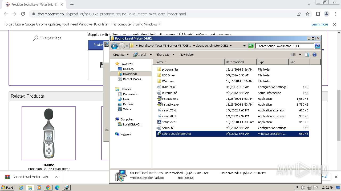Select the instmsia.exe application icon
Image resolution: width=341 pixels, height=191 pixels.
pos(159,99)
